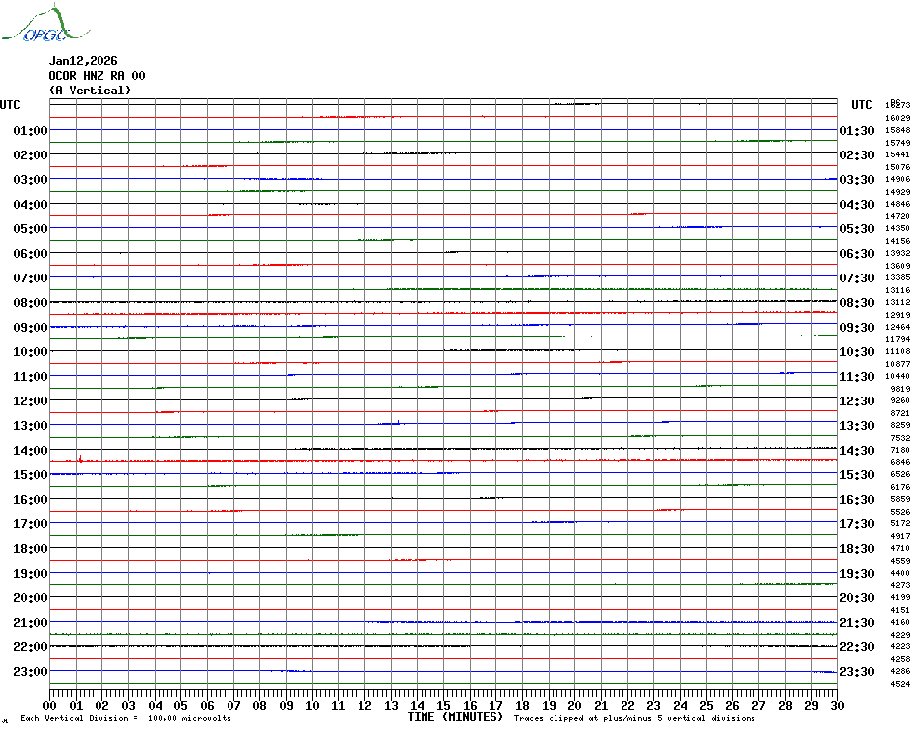Select the date text Jan12,2026
Image resolution: width=916 pixels, height=732 pixels.
[x=84, y=61]
